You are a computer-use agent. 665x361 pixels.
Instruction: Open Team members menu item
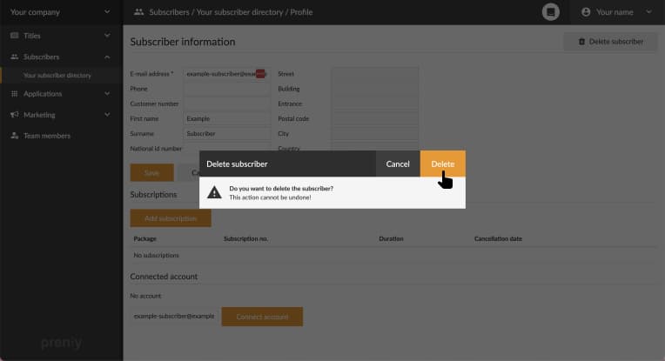tap(47, 136)
